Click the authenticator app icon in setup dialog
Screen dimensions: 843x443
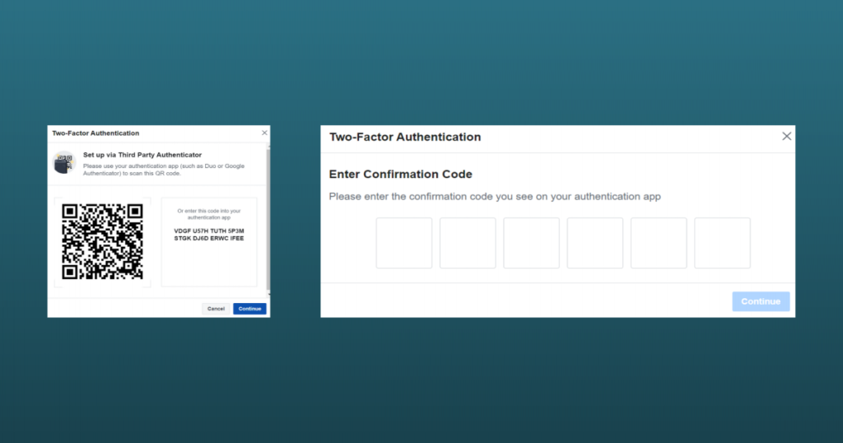click(x=64, y=163)
